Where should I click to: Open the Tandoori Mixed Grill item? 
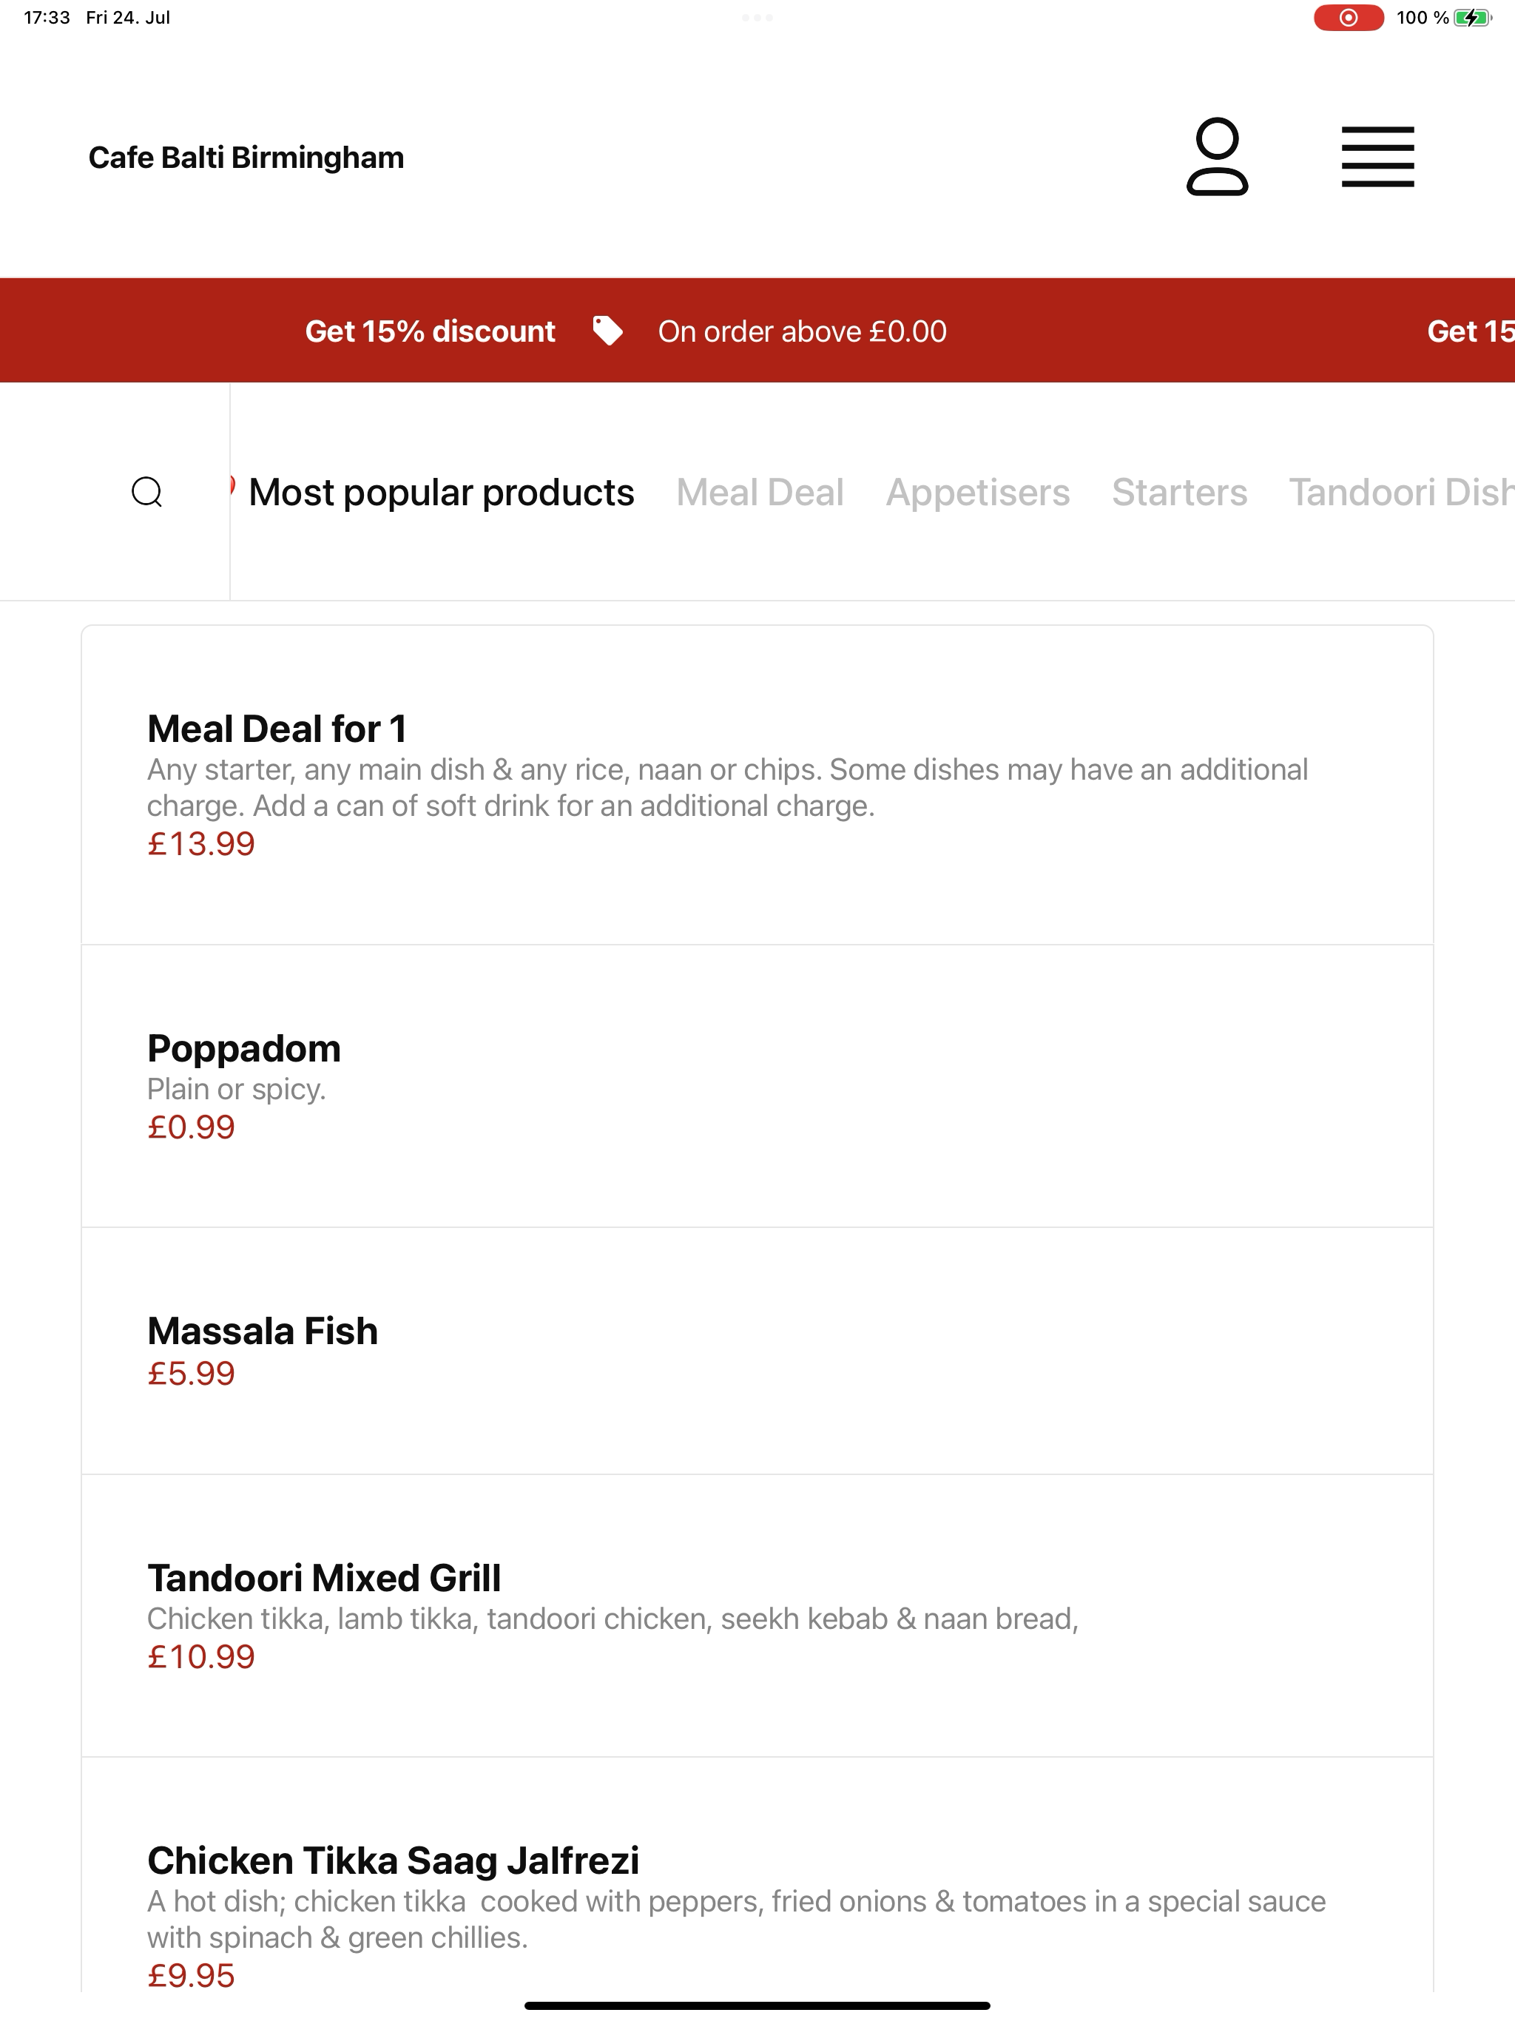point(757,1616)
